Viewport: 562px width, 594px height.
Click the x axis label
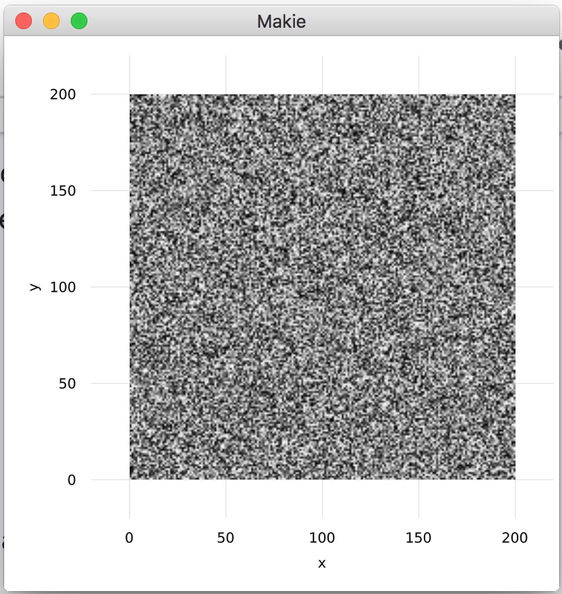322,563
